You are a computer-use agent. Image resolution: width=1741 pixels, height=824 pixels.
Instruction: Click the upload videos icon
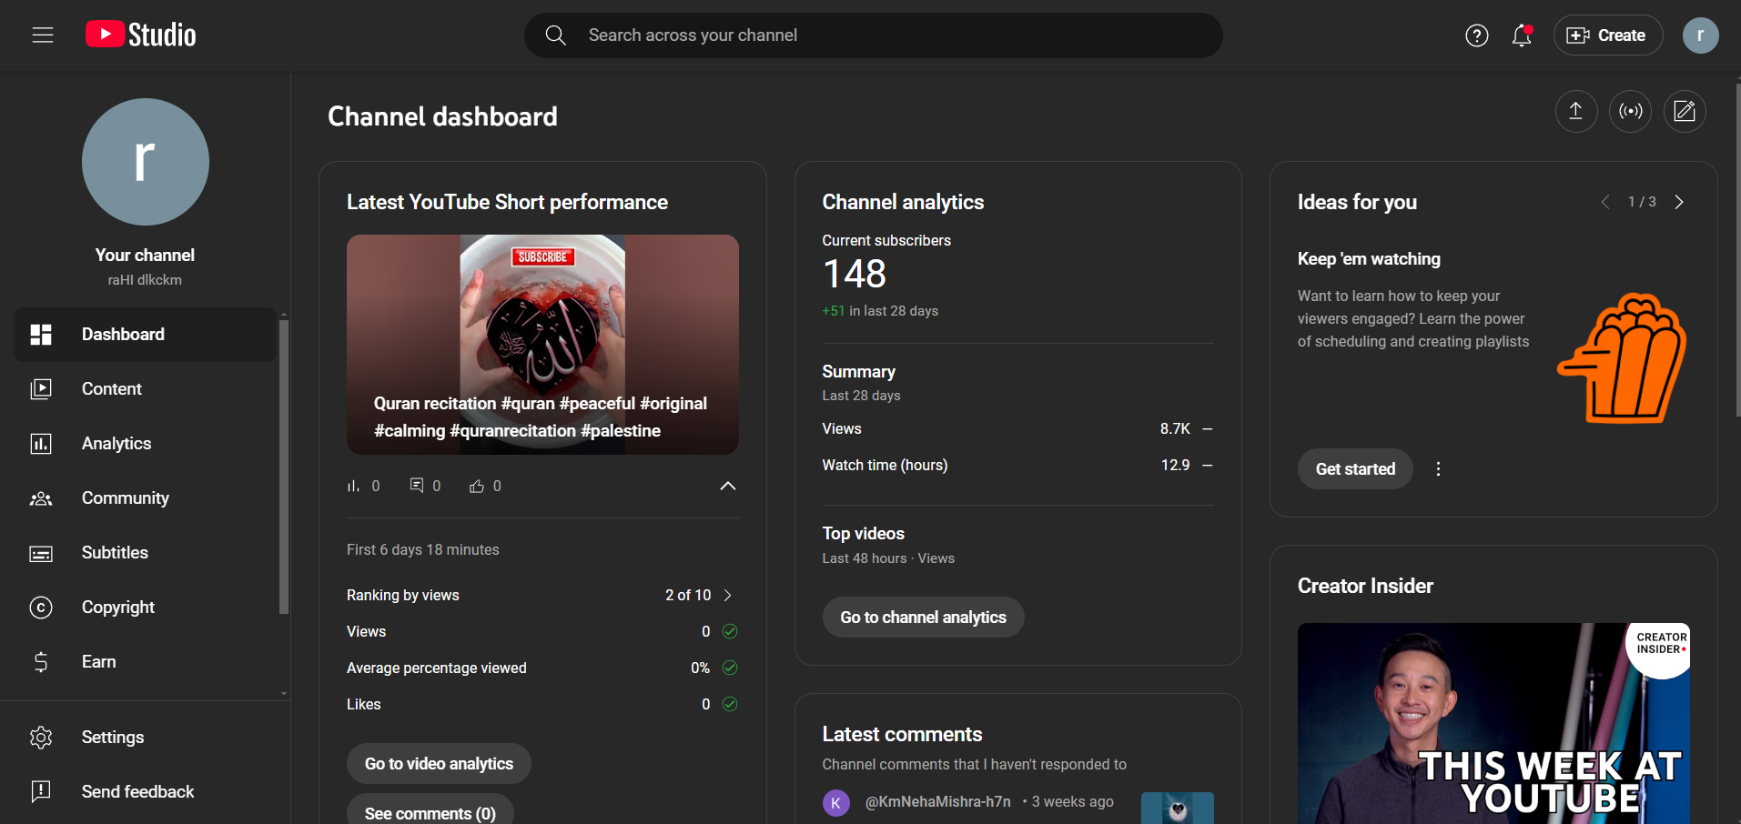[1575, 111]
